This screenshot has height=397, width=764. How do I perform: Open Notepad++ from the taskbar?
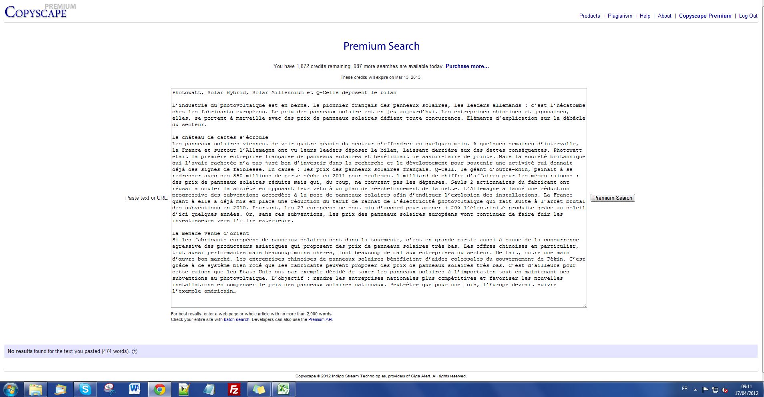point(184,389)
